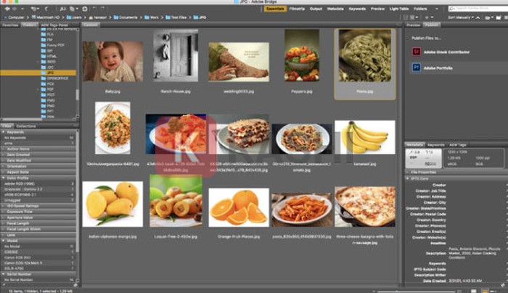The width and height of the screenshot is (508, 293).
Task: Filter by Canon EOS-1Ds Mark II model
Action: 38,263
